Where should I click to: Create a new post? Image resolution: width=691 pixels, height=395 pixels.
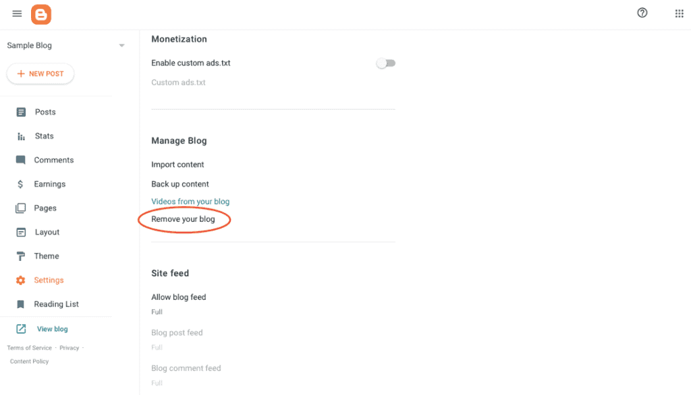pos(40,73)
